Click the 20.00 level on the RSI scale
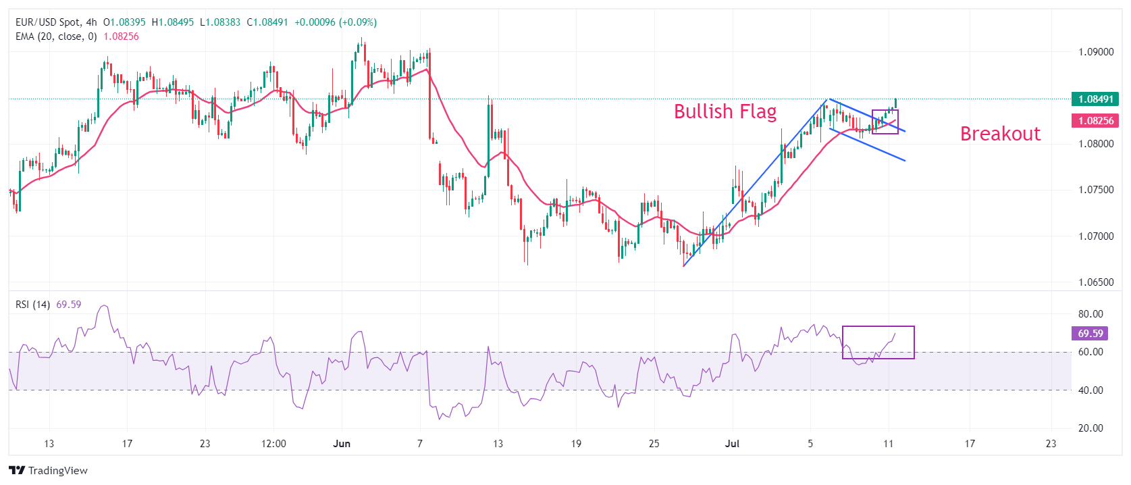 tap(1090, 428)
